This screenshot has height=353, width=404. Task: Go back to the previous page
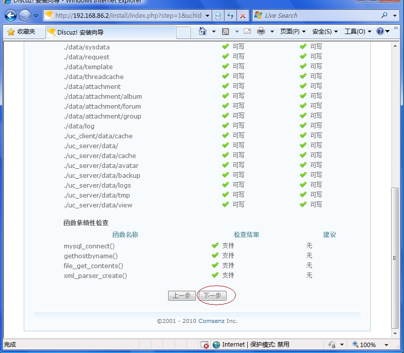point(10,16)
